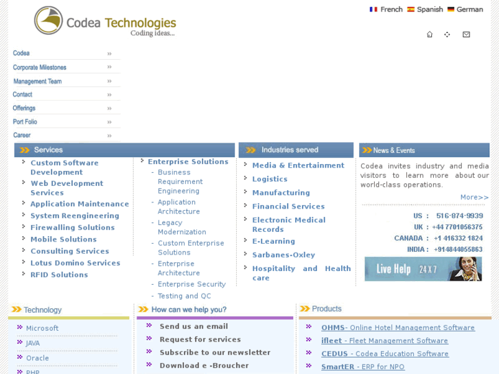Open ifleet Fleet Management Software link
Image resolution: width=499 pixels, height=374 pixels.
pyautogui.click(x=384, y=340)
